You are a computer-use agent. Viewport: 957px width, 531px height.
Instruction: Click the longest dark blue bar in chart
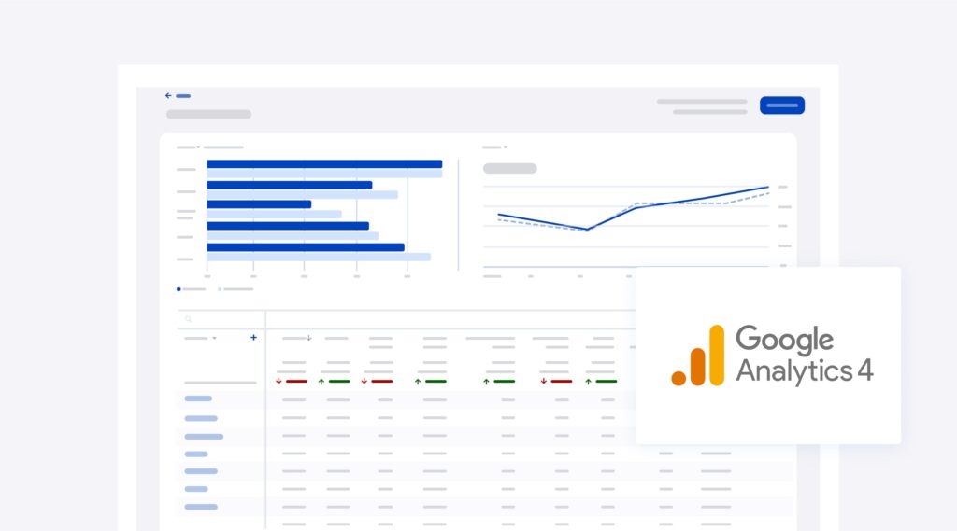tap(324, 164)
